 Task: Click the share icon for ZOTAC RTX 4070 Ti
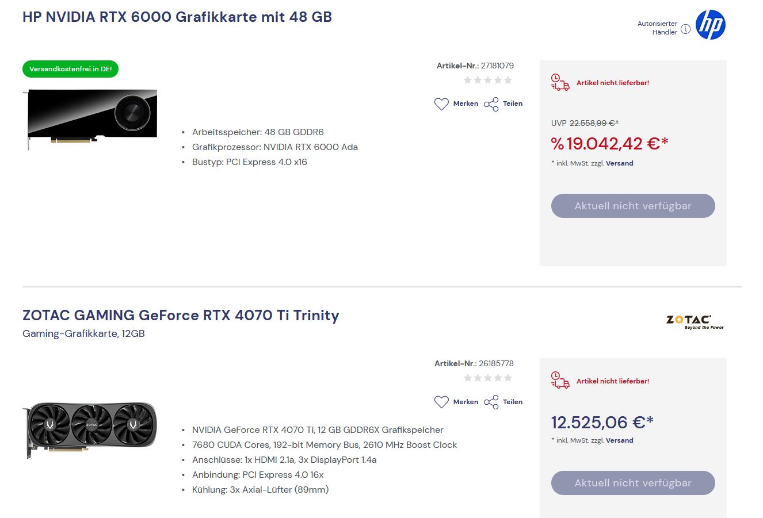[x=491, y=402]
